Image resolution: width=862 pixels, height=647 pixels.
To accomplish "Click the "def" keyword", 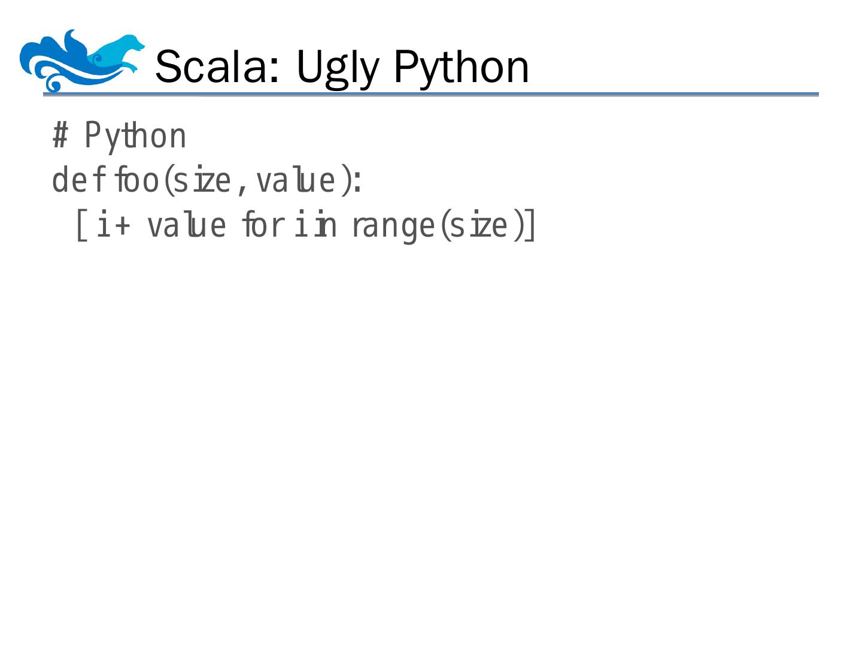I will coord(79,180).
